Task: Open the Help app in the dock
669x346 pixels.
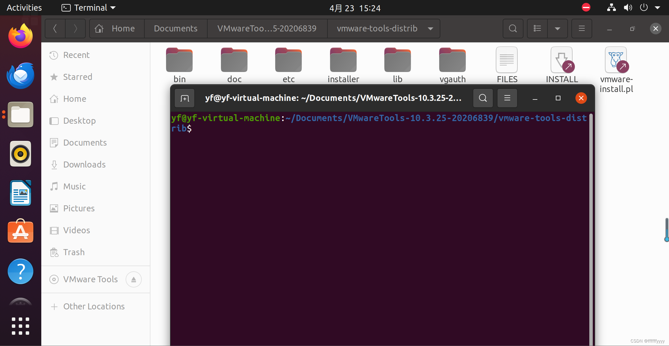Action: (21, 271)
